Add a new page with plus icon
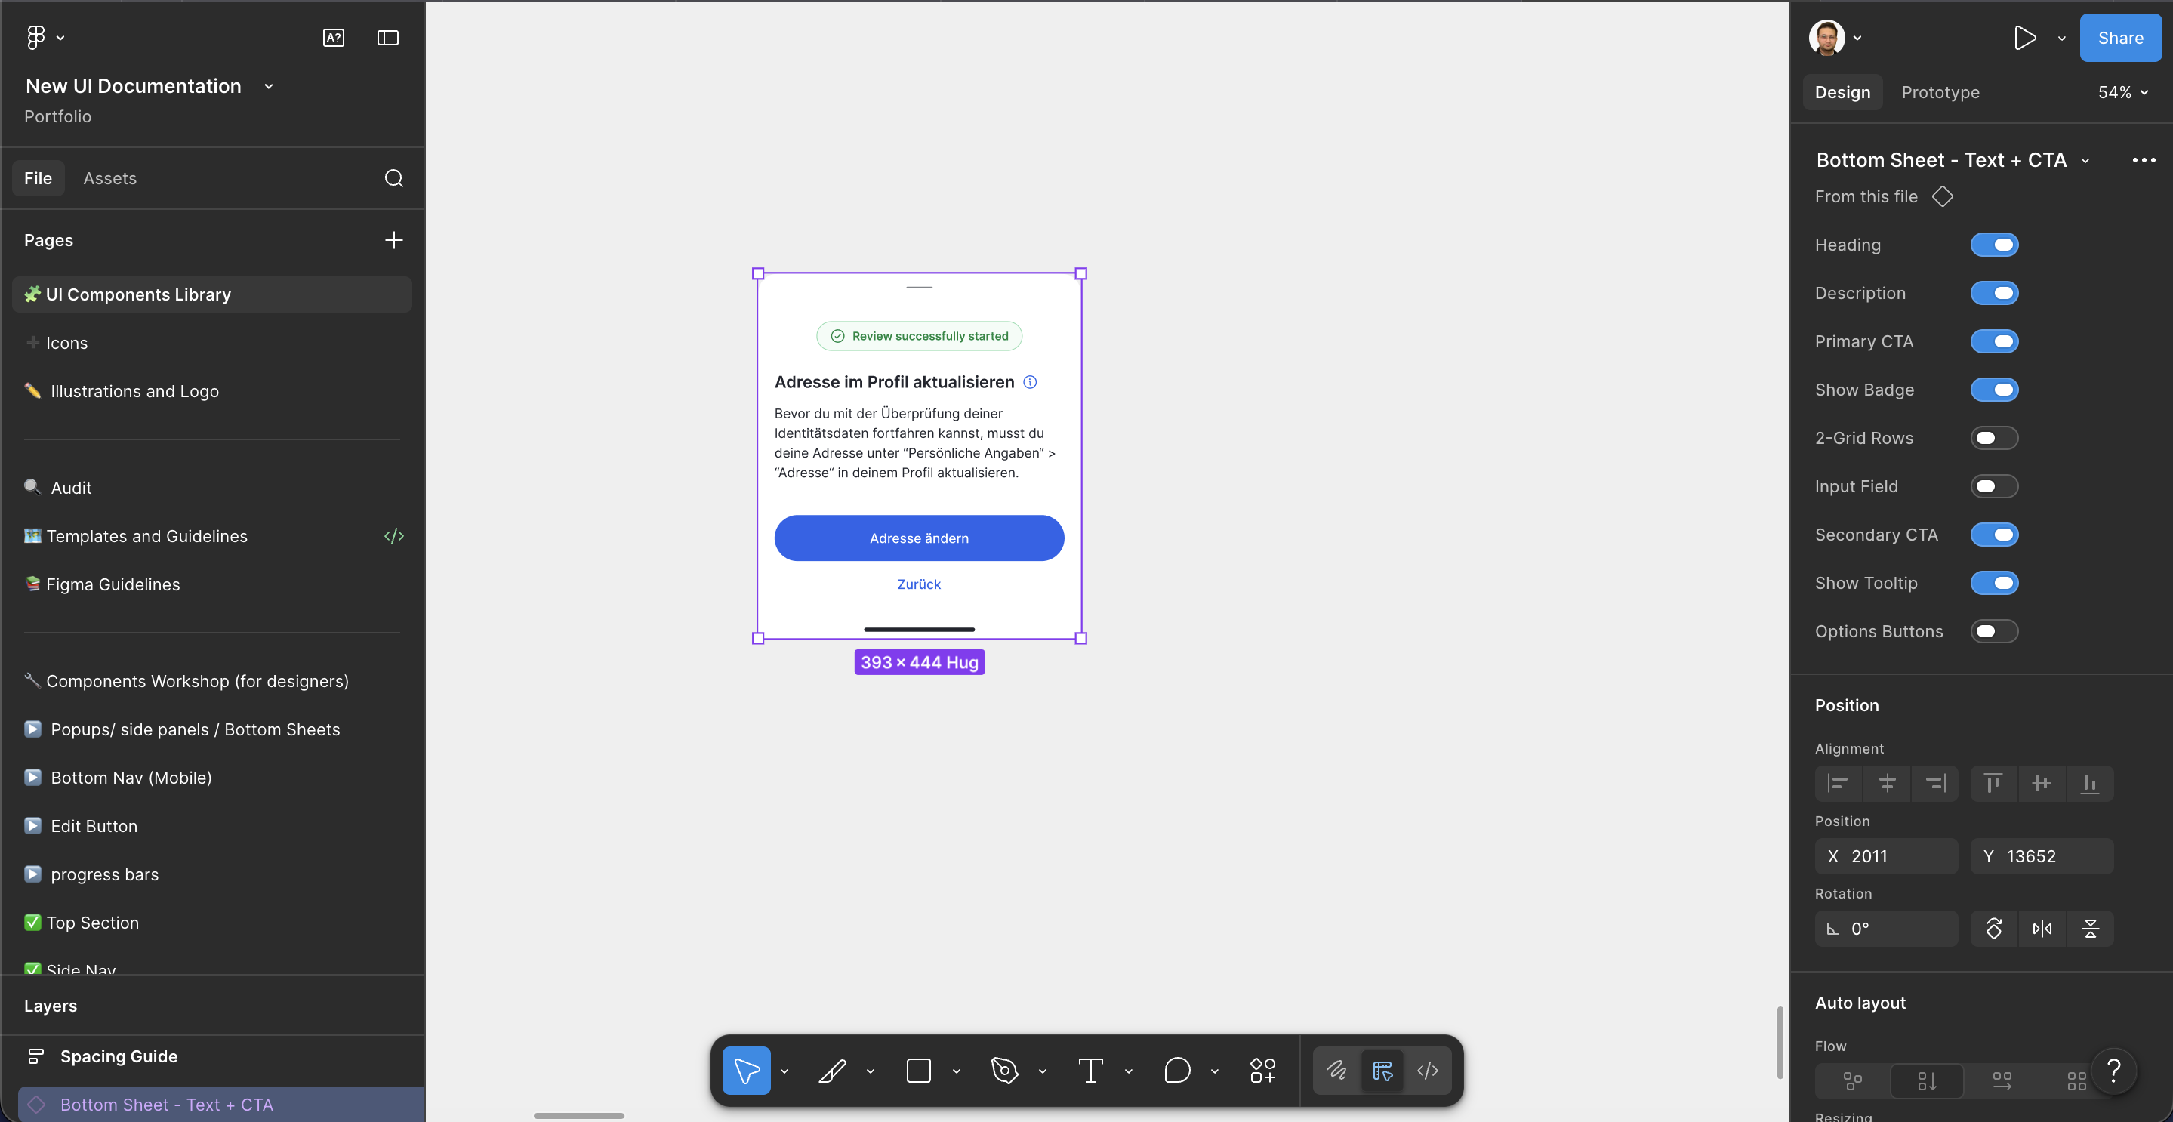 tap(393, 240)
